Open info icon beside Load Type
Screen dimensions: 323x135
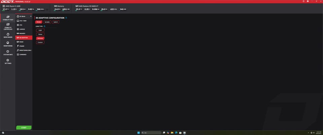tap(44, 26)
